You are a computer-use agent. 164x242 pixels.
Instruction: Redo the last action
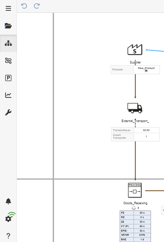point(37,6)
